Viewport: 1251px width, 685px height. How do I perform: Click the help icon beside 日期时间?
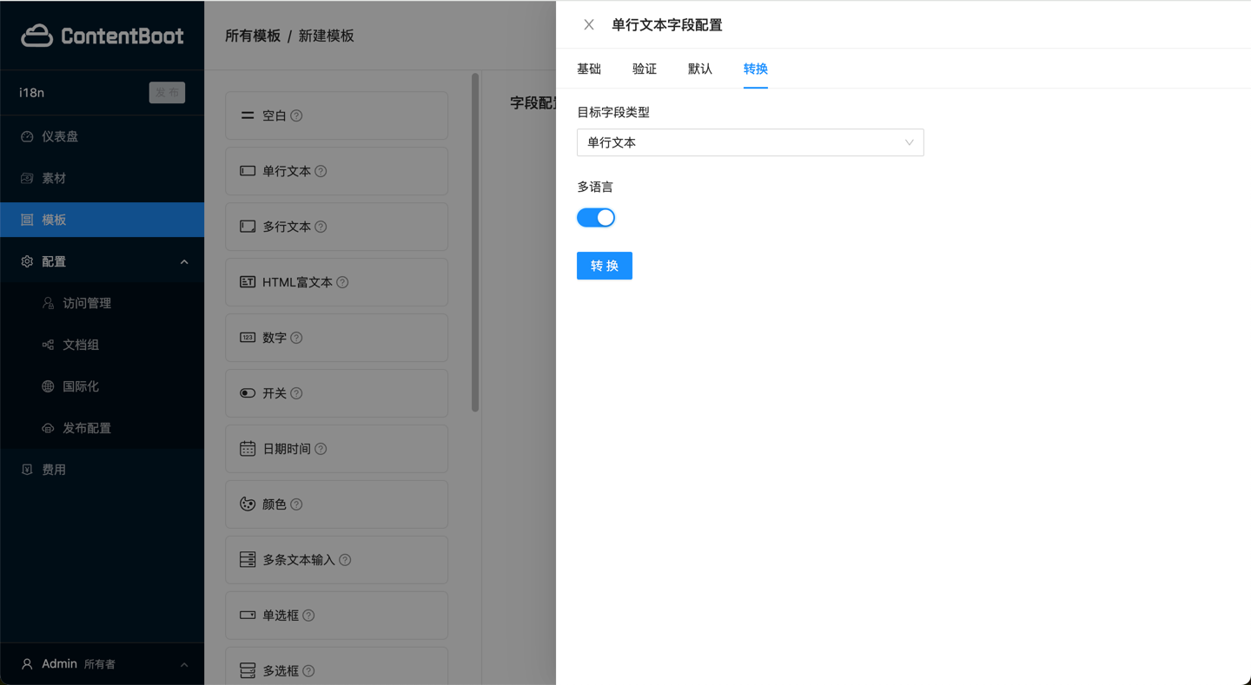(321, 449)
